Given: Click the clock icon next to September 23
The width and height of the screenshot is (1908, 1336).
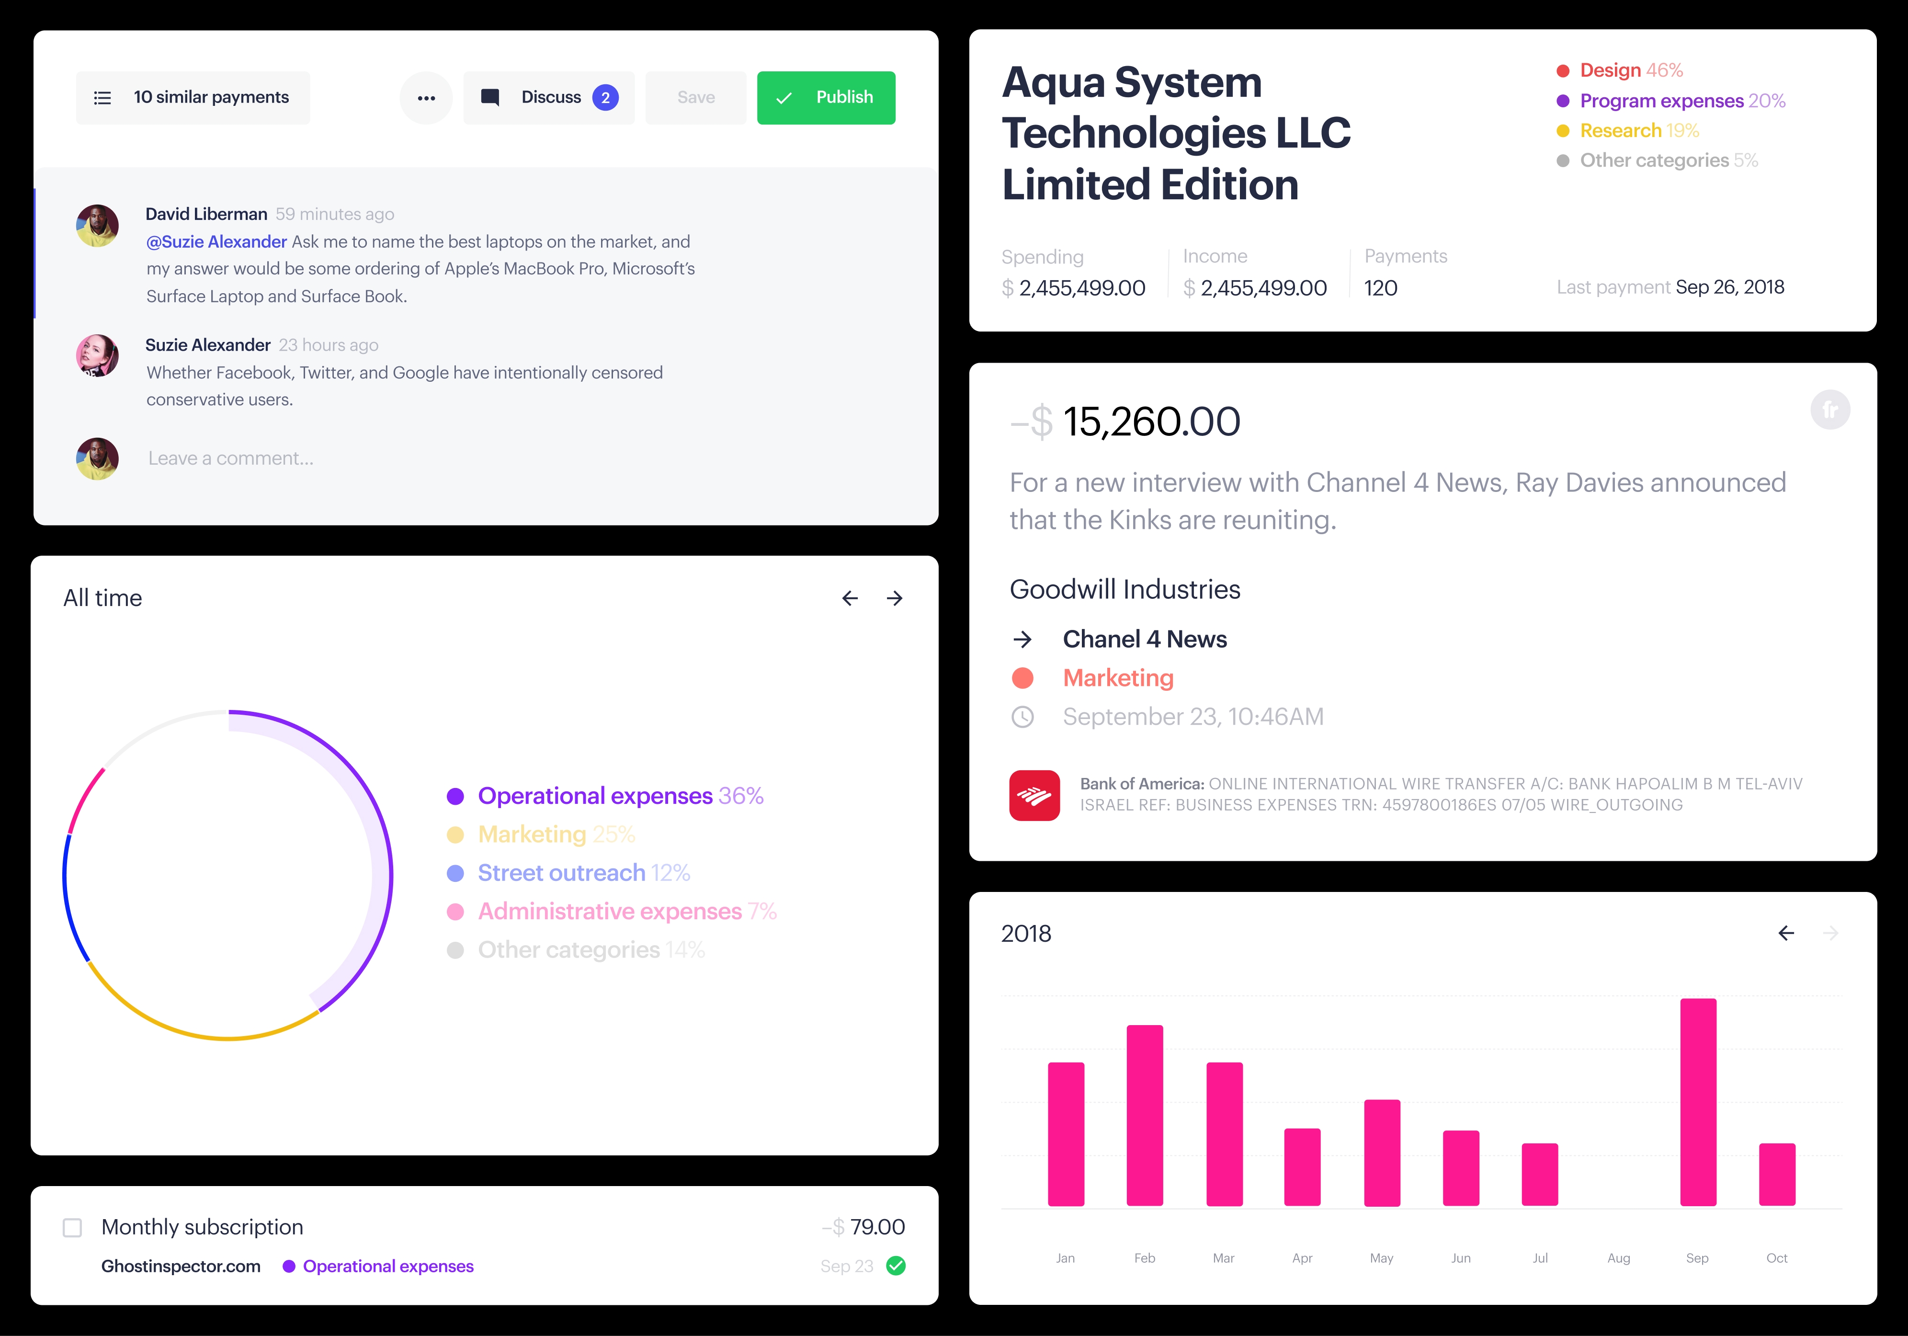Looking at the screenshot, I should pyautogui.click(x=1022, y=717).
